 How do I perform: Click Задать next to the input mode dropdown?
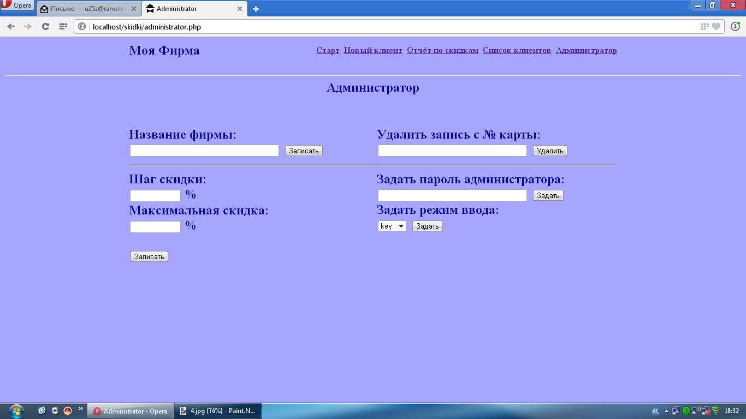point(427,226)
